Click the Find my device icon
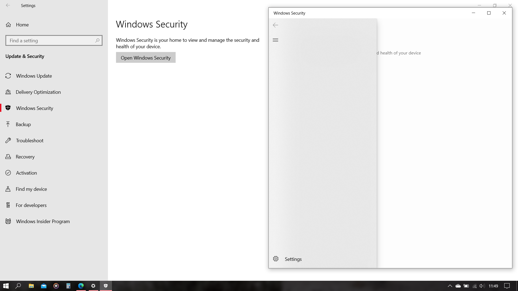The image size is (518, 291). [8, 189]
